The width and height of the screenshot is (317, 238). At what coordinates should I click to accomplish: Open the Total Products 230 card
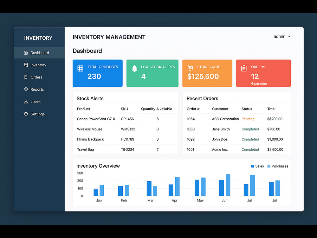[x=97, y=73]
